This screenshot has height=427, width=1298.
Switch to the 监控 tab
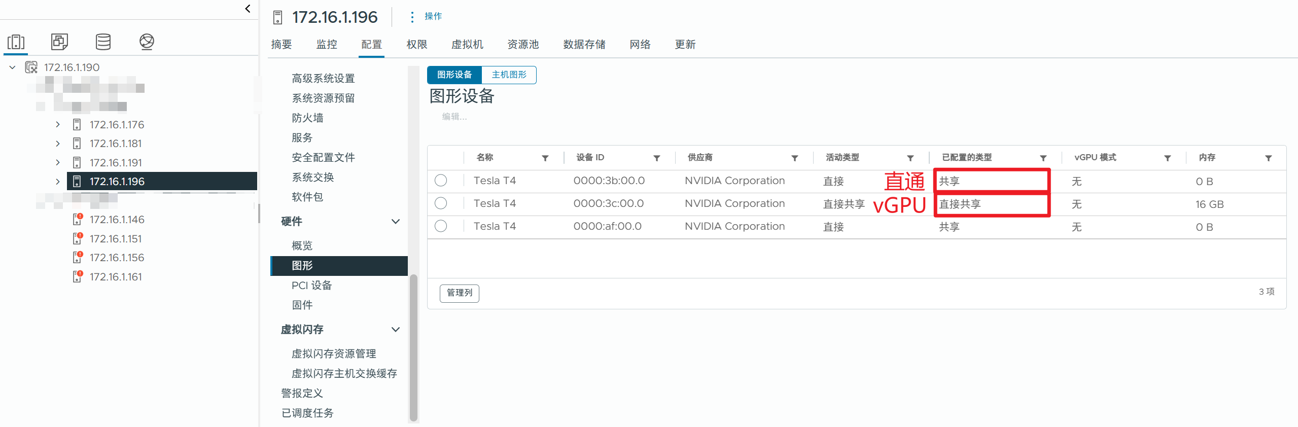pos(326,45)
